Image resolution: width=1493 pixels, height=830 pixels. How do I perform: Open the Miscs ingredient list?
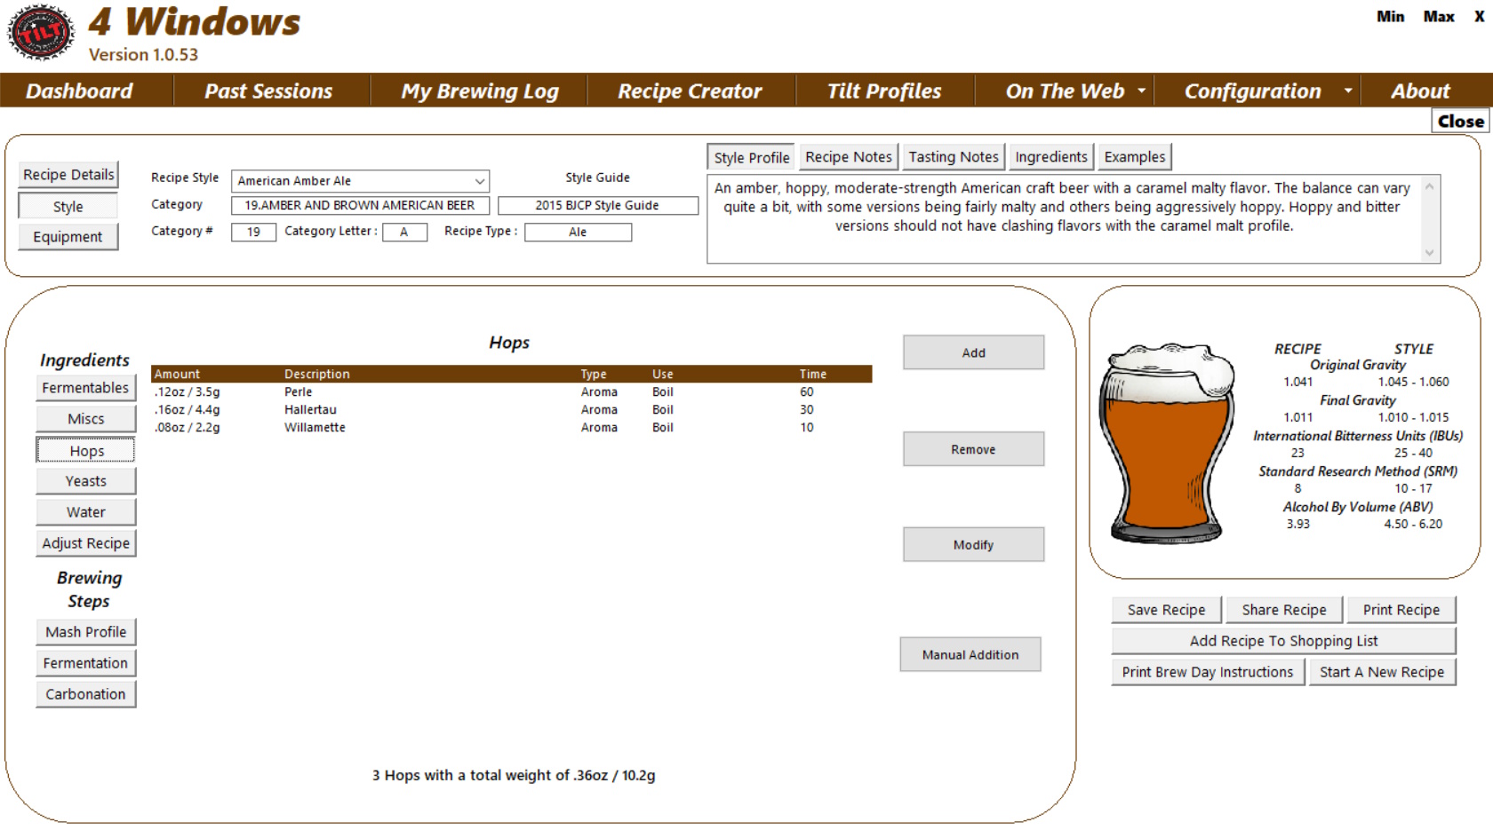coord(85,419)
